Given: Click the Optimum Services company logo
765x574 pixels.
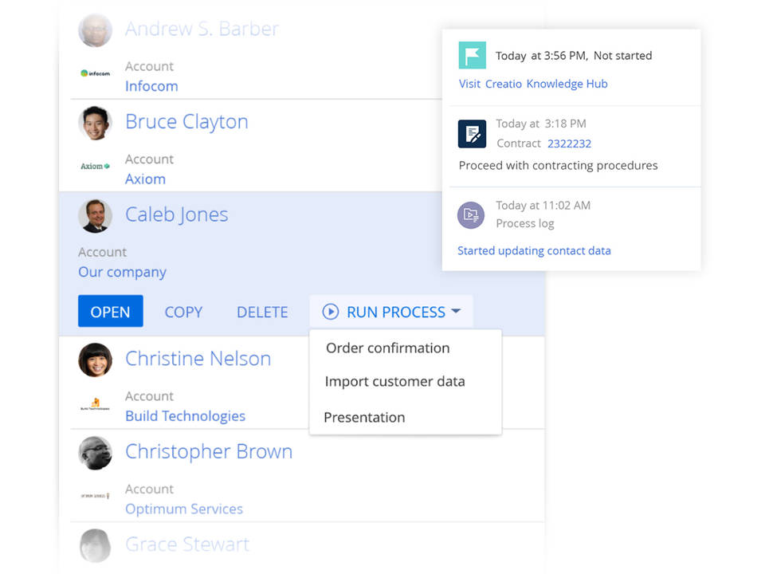Looking at the screenshot, I should pos(95,496).
